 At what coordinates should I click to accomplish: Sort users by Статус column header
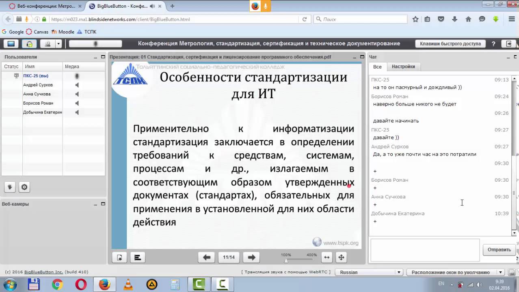pyautogui.click(x=12, y=67)
